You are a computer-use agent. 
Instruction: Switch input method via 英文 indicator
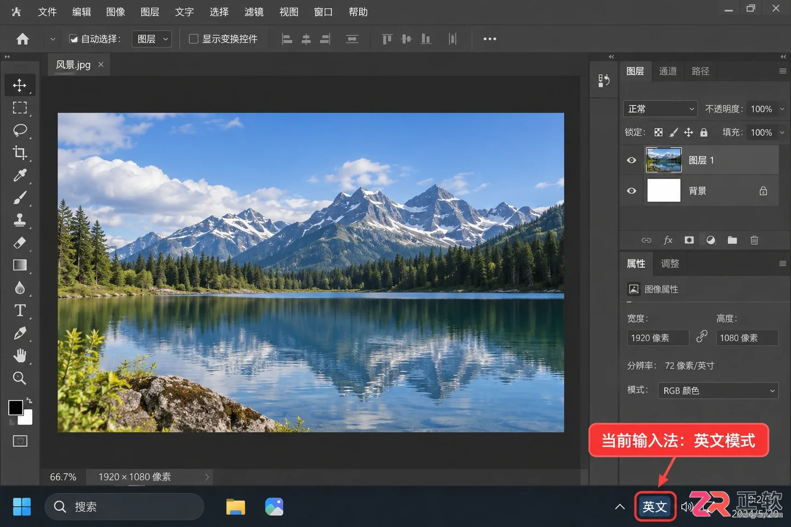655,507
